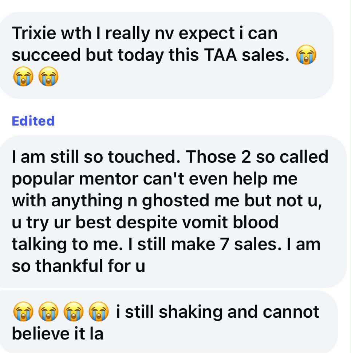Click the blue "Edited" label

point(33,121)
